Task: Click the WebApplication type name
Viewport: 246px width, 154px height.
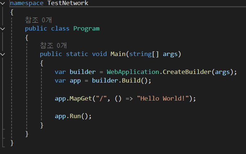Action: [x=133, y=72]
